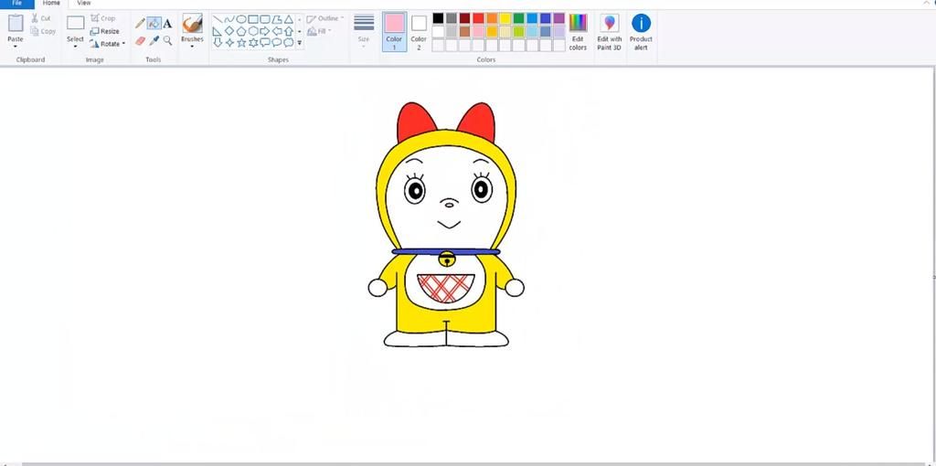Pick the orange color swatch
The height and width of the screenshot is (466, 936).
[x=492, y=18]
